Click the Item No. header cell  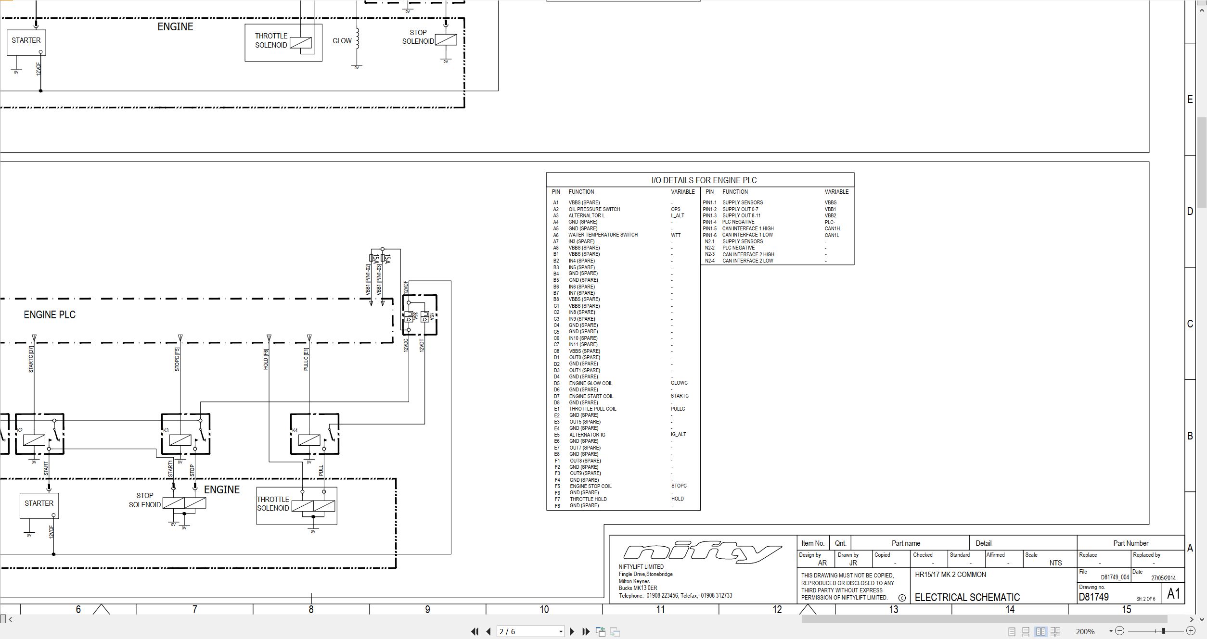[813, 543]
